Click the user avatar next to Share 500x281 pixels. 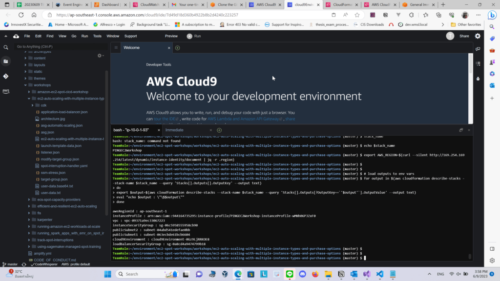pos(450,36)
